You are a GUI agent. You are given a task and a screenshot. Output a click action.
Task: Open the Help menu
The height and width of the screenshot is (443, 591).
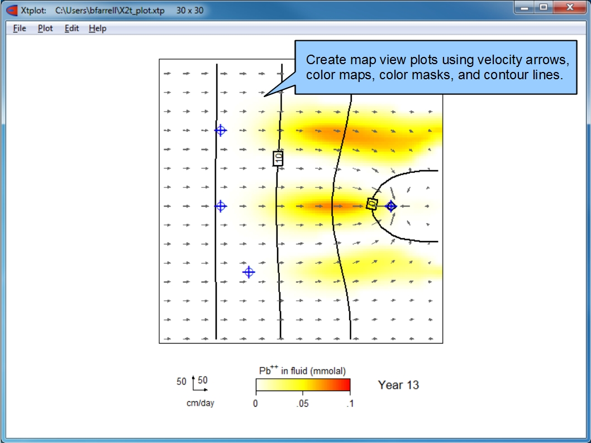(x=98, y=28)
